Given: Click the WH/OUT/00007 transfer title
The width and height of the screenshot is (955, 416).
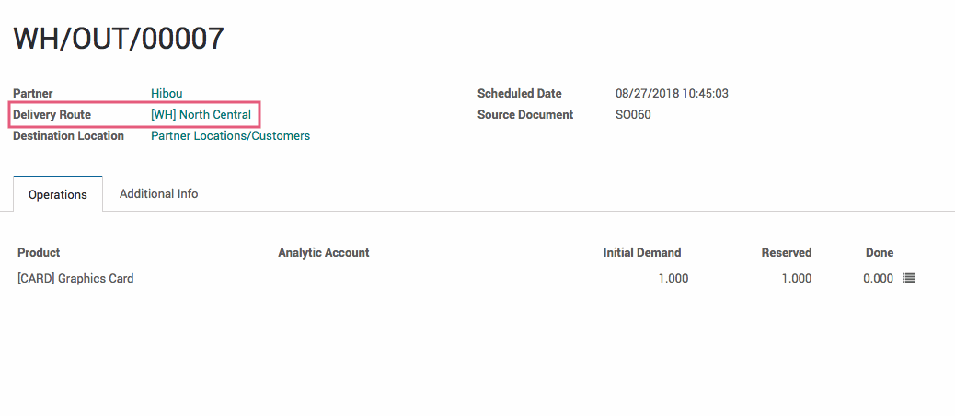Looking at the screenshot, I should (119, 39).
